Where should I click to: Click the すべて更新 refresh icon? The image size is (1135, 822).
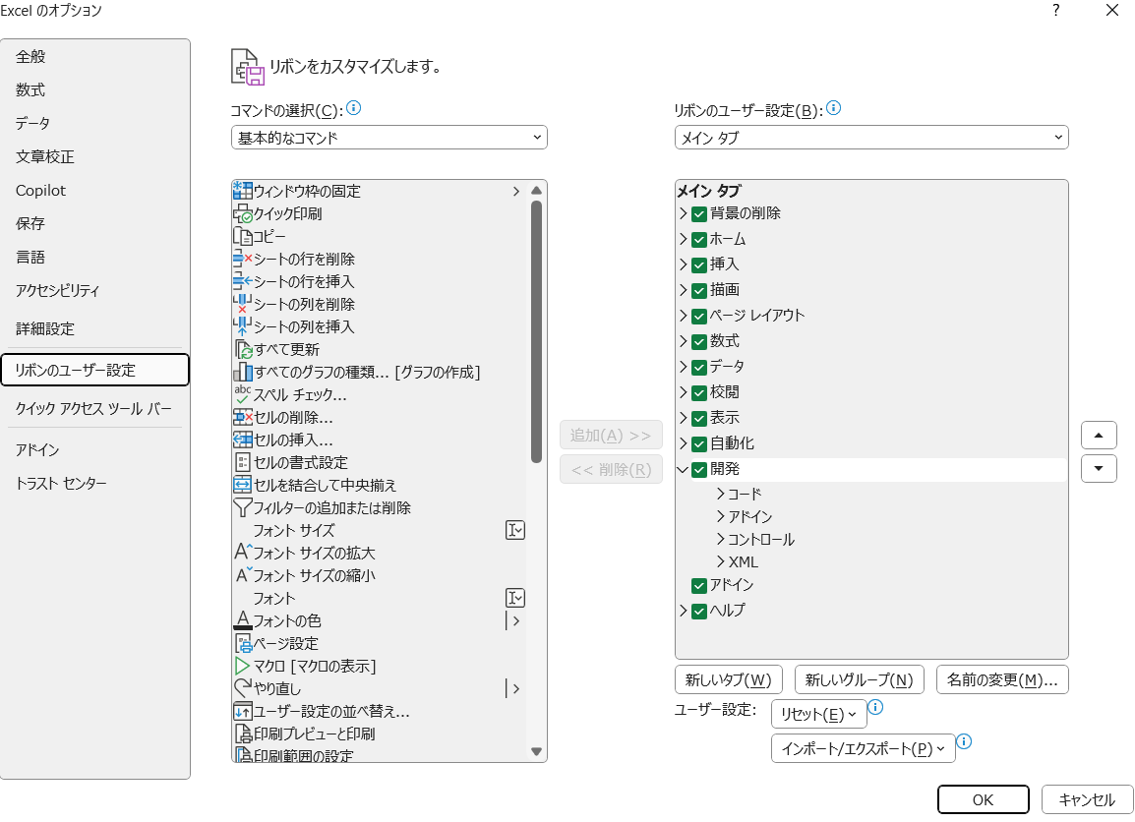pyautogui.click(x=242, y=349)
